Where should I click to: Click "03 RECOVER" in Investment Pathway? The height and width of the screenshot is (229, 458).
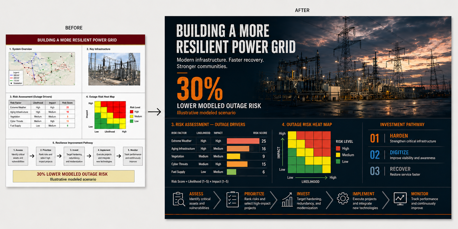[x=395, y=171]
